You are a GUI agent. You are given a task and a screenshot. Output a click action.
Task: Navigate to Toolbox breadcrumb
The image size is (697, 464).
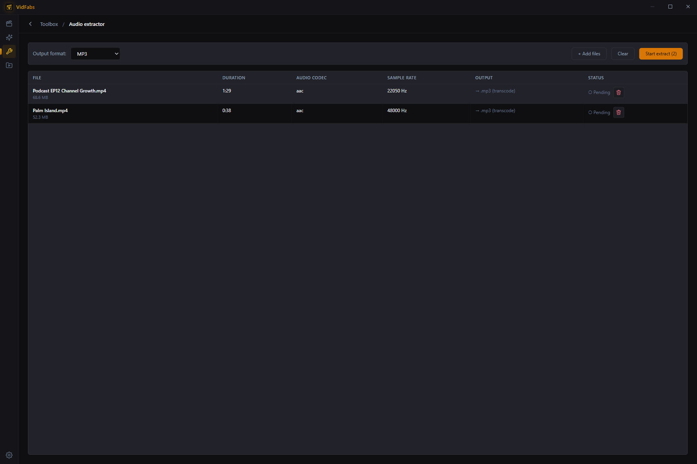click(x=49, y=24)
